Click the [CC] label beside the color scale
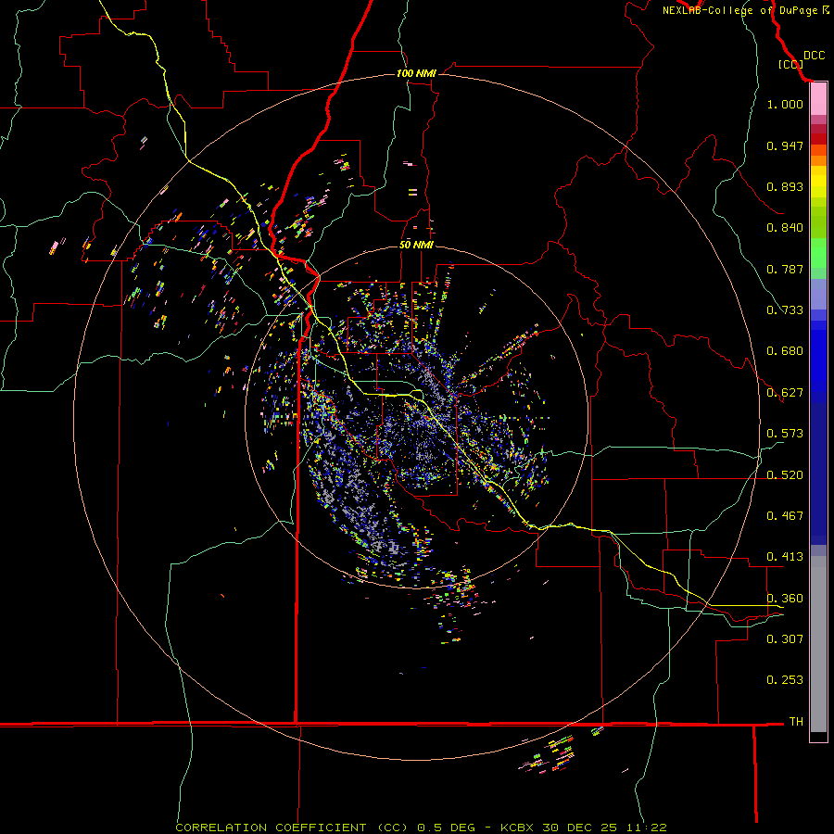 tap(791, 64)
